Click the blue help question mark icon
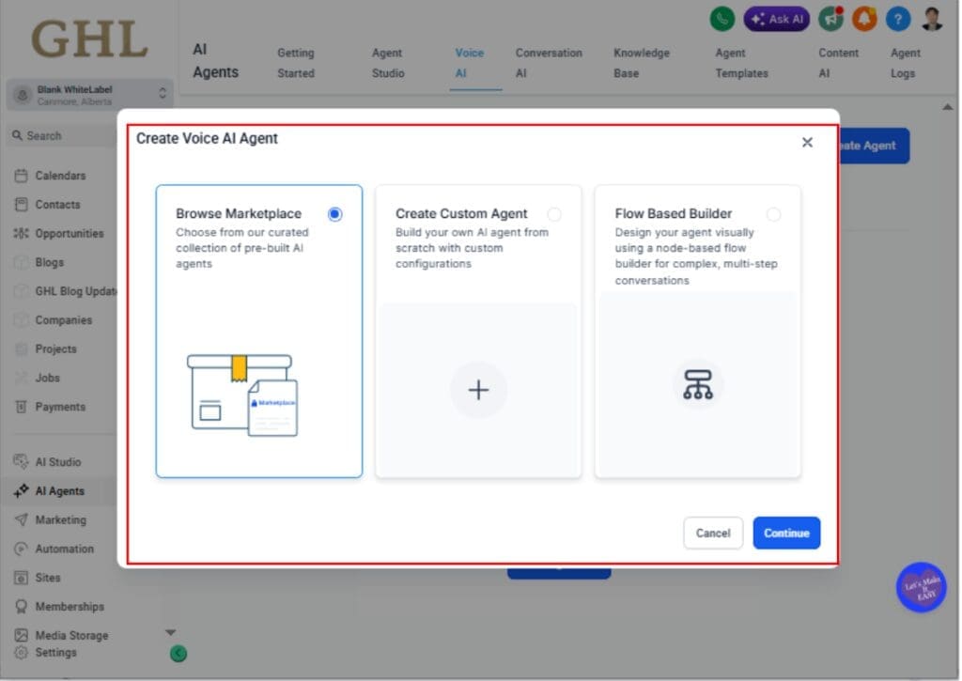This screenshot has height=681, width=962. (x=898, y=19)
